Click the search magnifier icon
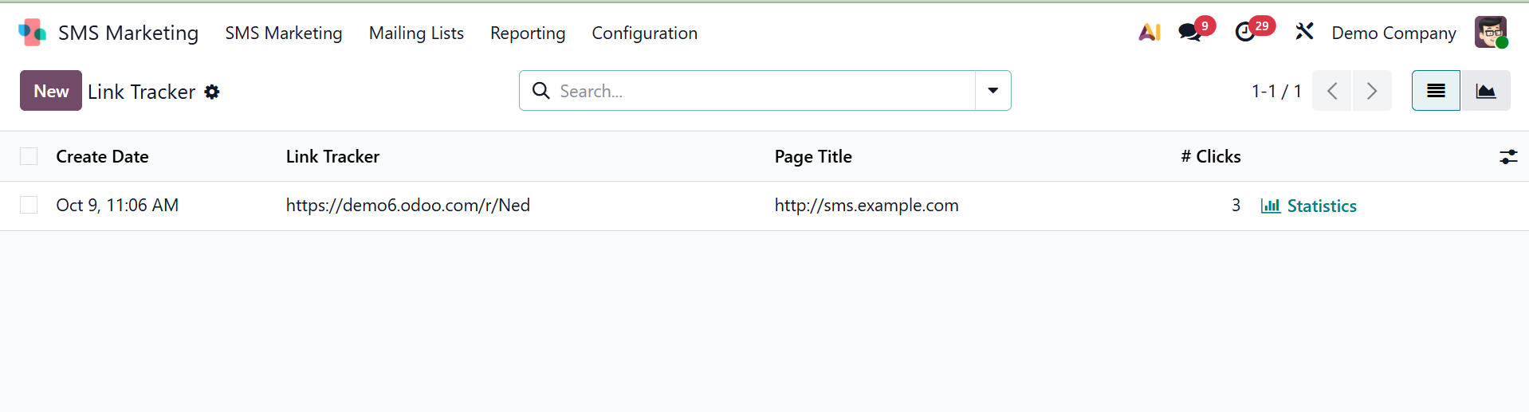1529x412 pixels. 541,91
